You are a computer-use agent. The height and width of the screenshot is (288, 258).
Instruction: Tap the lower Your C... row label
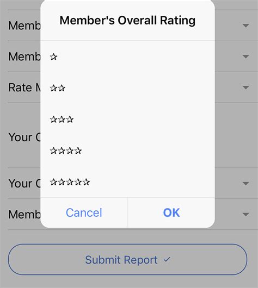pyautogui.click(x=24, y=183)
